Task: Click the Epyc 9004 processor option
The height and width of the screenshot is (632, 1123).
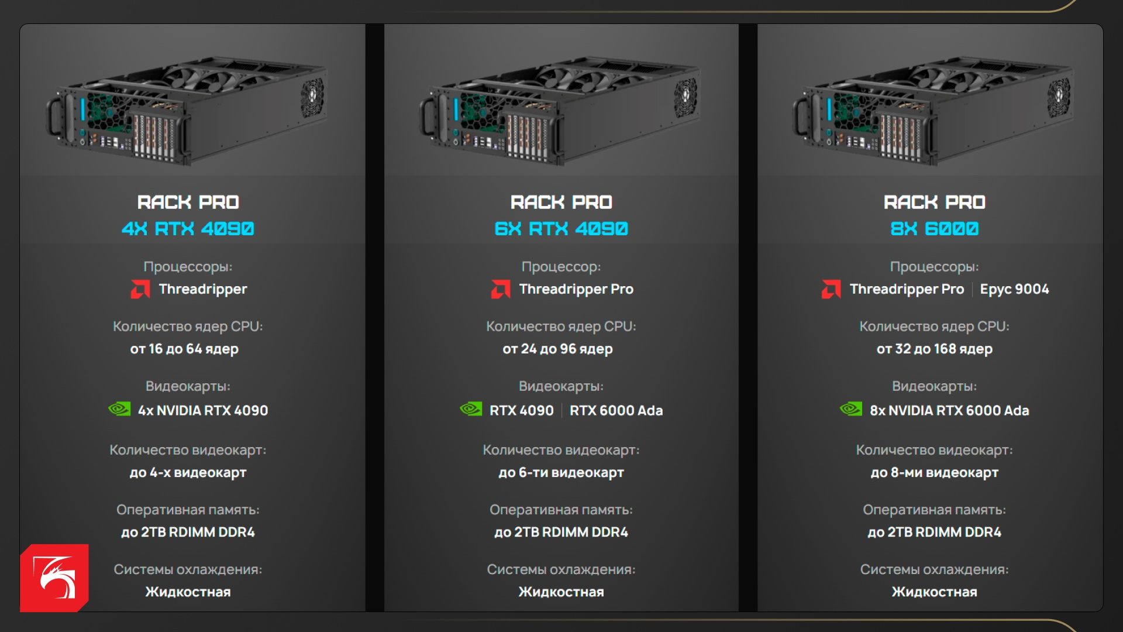Action: point(1014,289)
